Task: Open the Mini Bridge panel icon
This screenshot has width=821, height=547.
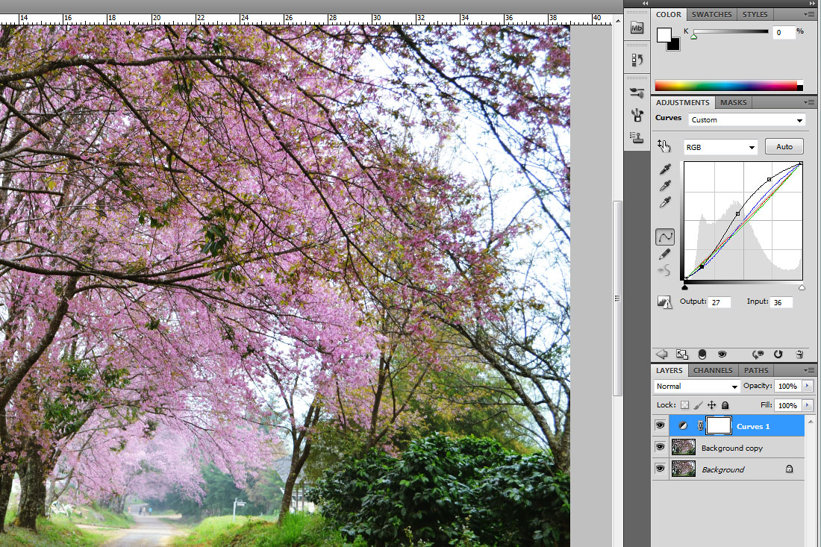Action: pos(637,28)
